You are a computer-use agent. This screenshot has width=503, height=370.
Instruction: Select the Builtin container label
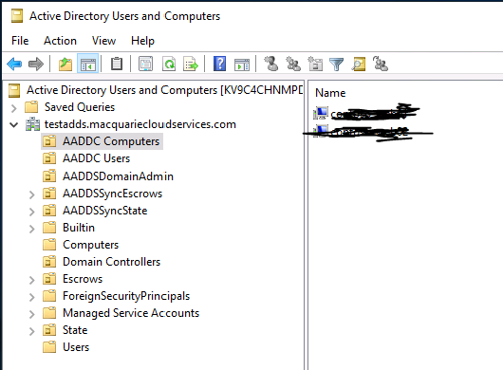(79, 228)
